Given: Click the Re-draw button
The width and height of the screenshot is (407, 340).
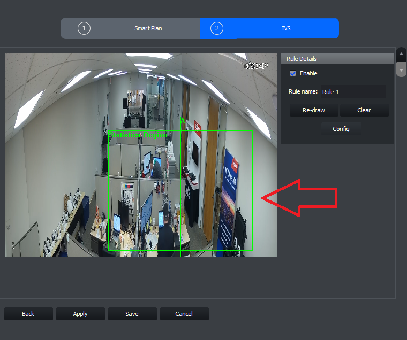Looking at the screenshot, I should [314, 110].
